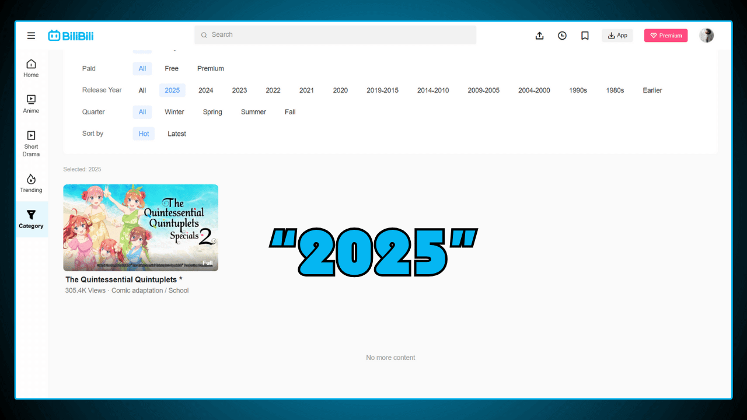Click the 'No more content' text
Viewport: 747px width, 420px height.
(x=390, y=358)
